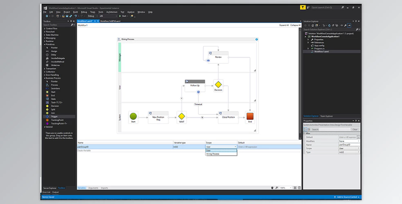
Task: Select the Manager swimlane header
Action: pos(120,57)
